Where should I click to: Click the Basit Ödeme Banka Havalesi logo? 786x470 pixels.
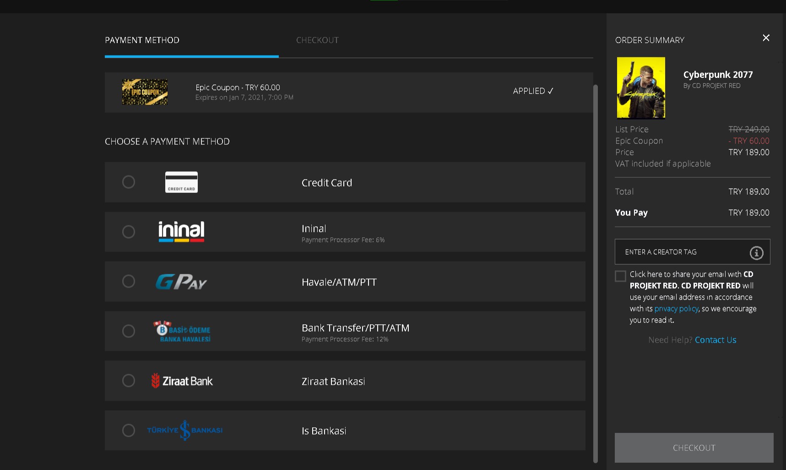coord(182,331)
